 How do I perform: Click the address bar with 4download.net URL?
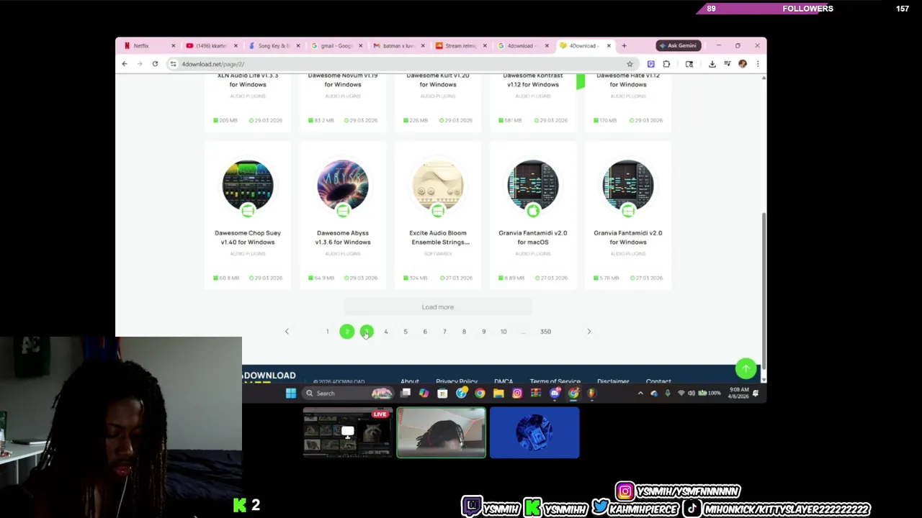[x=403, y=64]
